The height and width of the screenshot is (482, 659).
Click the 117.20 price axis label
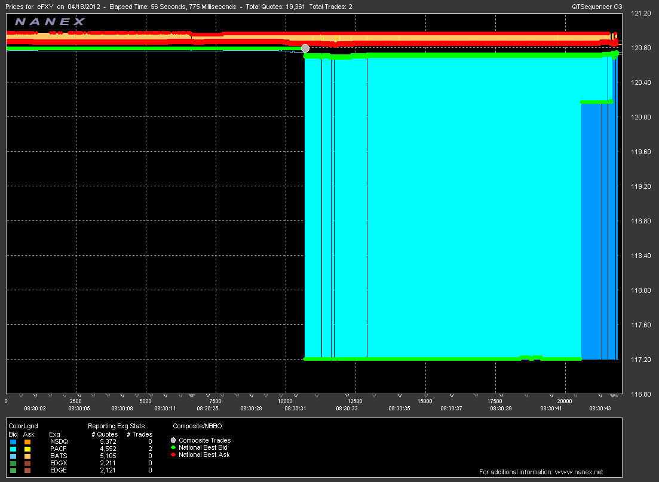click(x=641, y=360)
